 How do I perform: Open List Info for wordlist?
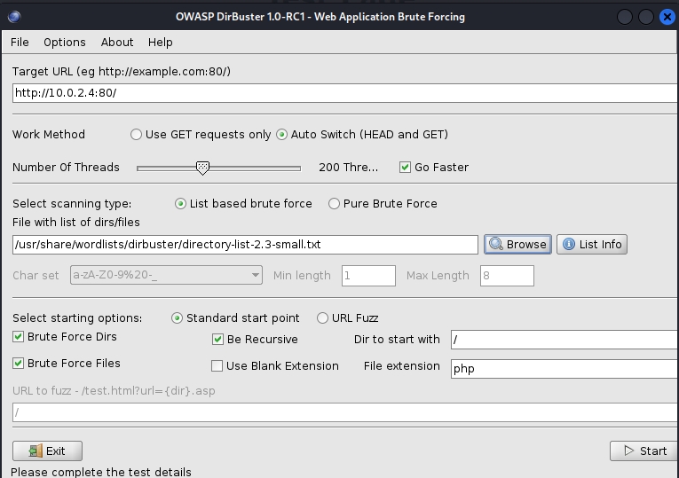[x=592, y=245]
